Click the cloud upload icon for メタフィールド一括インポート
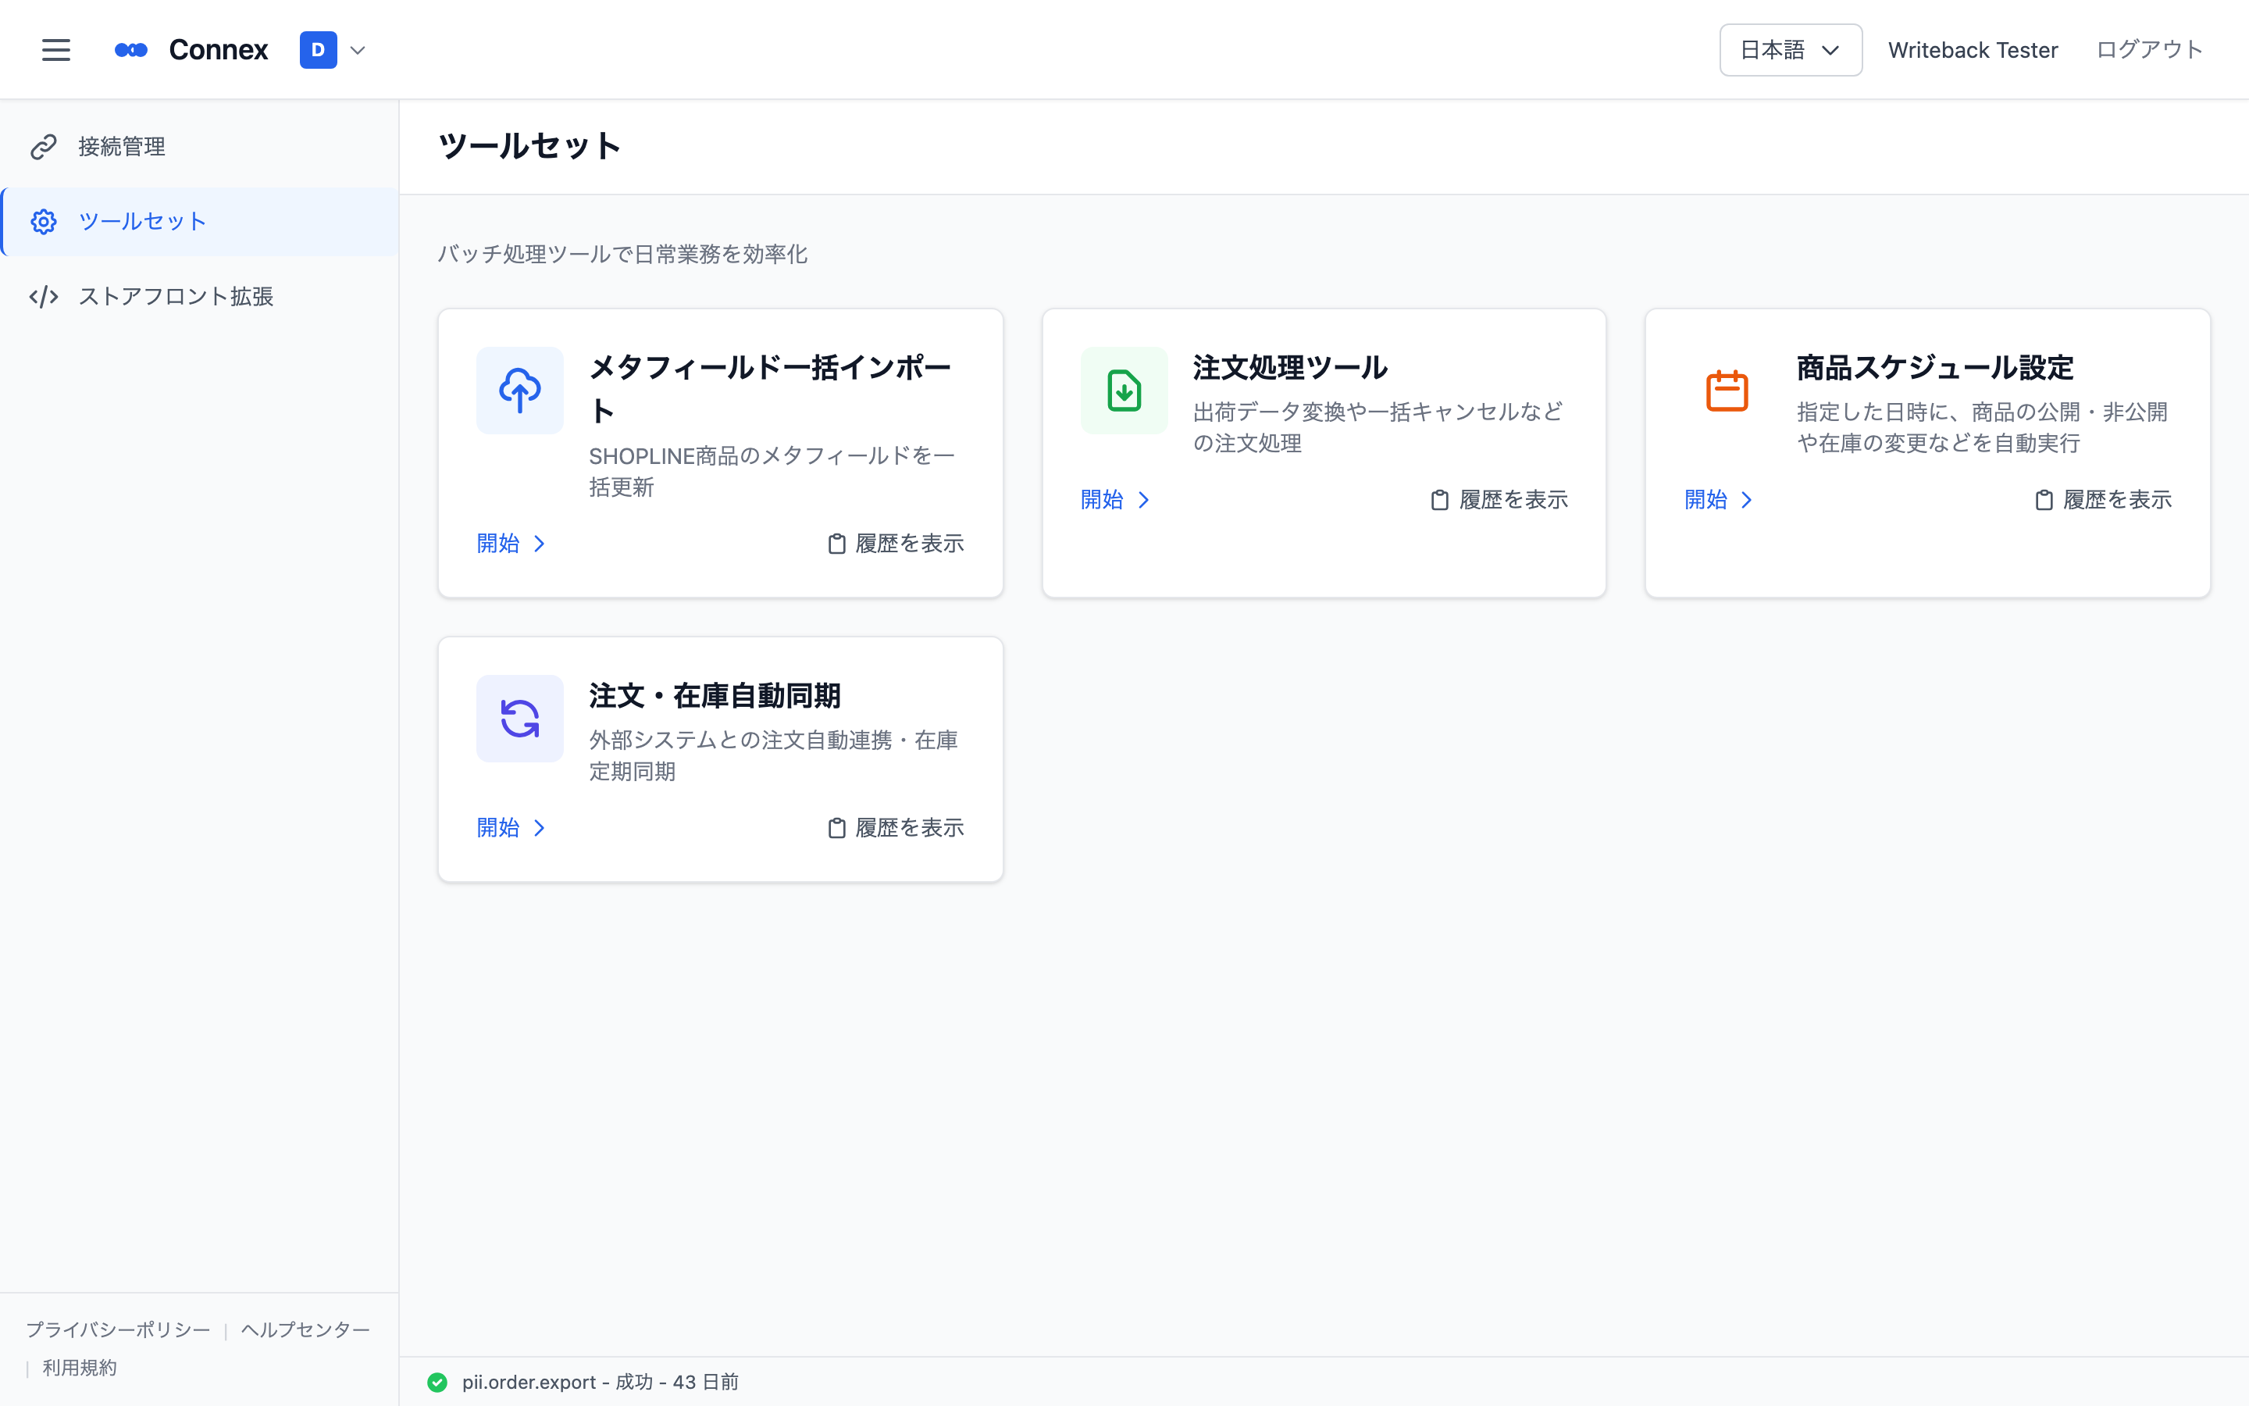The height and width of the screenshot is (1406, 2249). pos(519,391)
